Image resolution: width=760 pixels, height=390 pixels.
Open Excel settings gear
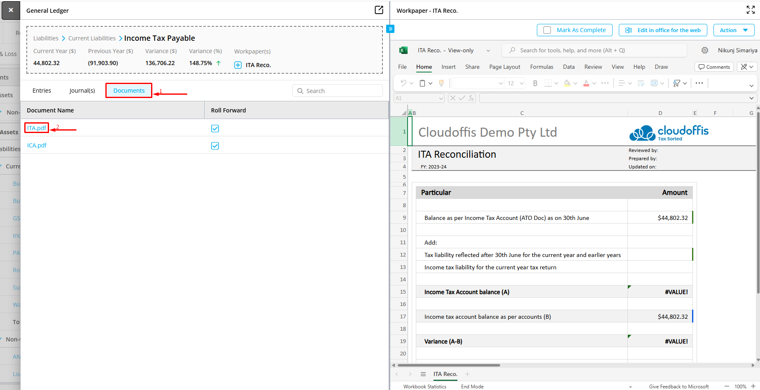[x=705, y=50]
